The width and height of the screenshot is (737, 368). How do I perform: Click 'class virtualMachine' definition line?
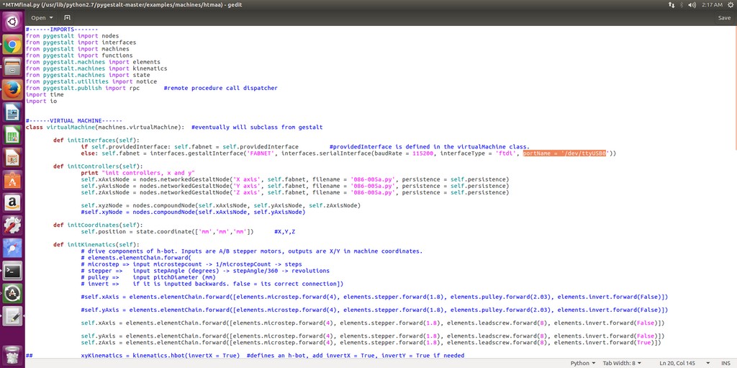tap(174, 127)
